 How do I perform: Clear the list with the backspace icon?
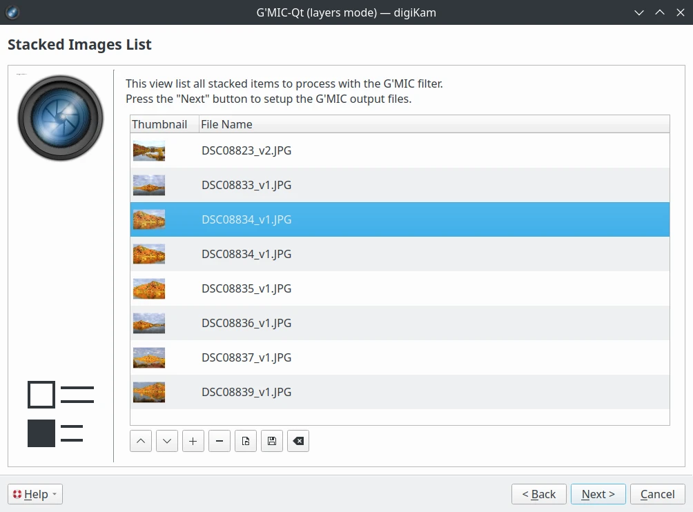(x=298, y=441)
